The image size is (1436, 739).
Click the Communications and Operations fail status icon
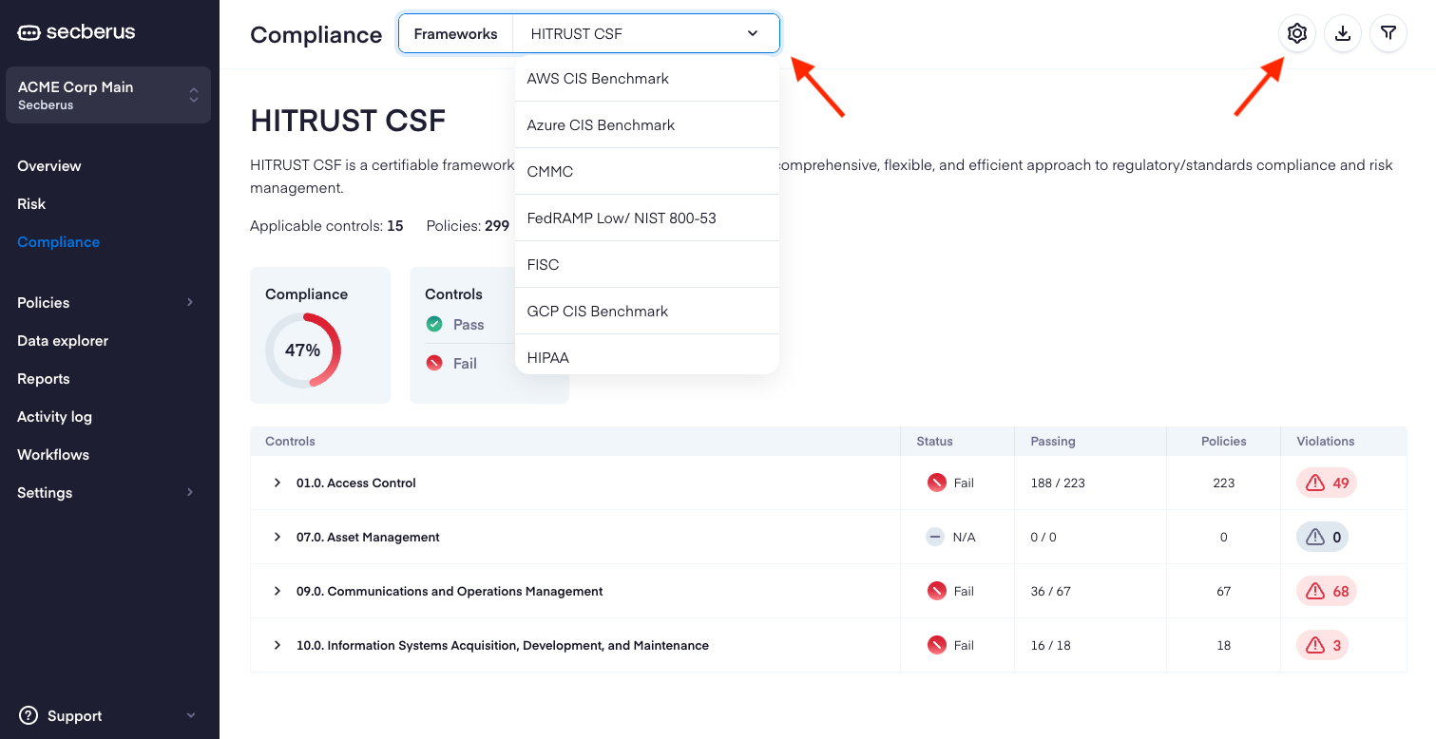tap(937, 591)
